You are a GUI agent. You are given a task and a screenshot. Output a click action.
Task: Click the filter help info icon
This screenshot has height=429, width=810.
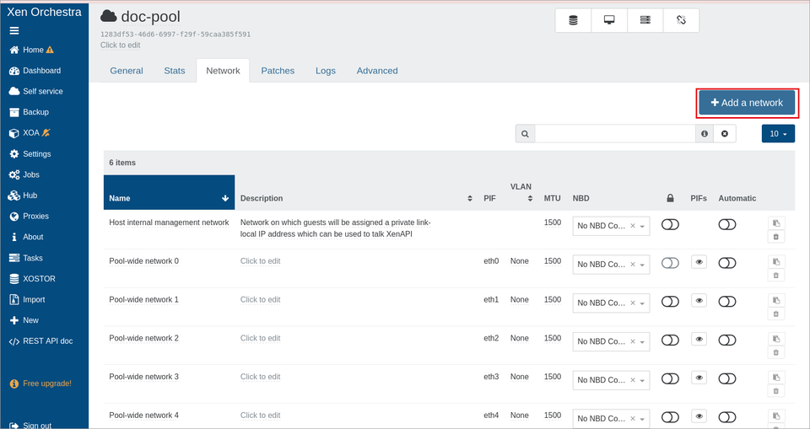click(704, 134)
